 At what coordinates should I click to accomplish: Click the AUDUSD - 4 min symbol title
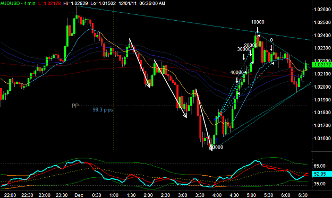pos(18,3)
